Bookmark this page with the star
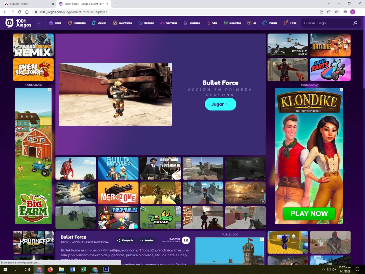The height and width of the screenshot is (274, 365). coord(336,12)
